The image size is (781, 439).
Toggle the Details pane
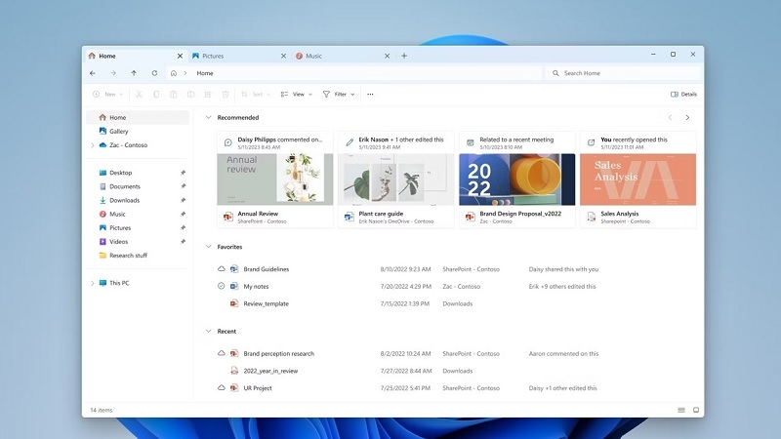683,94
